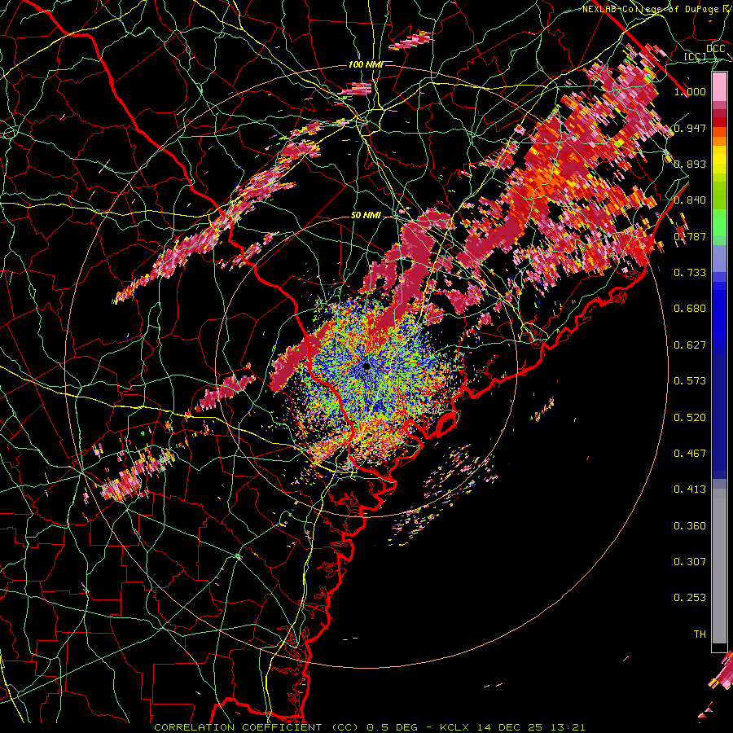This screenshot has height=733, width=733.
Task: Click the 0.680 color scale value
Action: point(690,309)
